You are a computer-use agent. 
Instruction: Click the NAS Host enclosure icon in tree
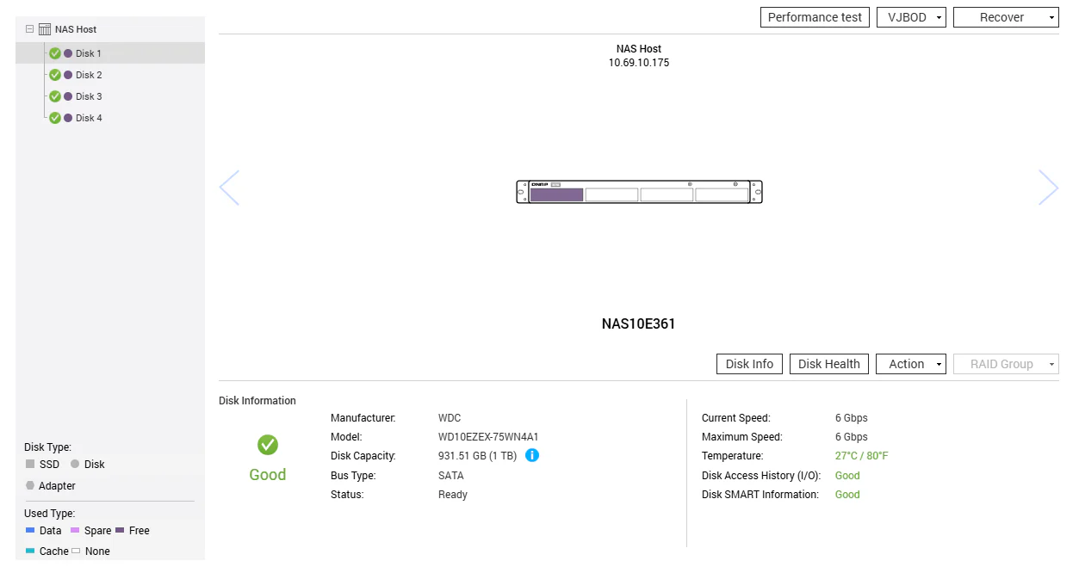pyautogui.click(x=45, y=29)
